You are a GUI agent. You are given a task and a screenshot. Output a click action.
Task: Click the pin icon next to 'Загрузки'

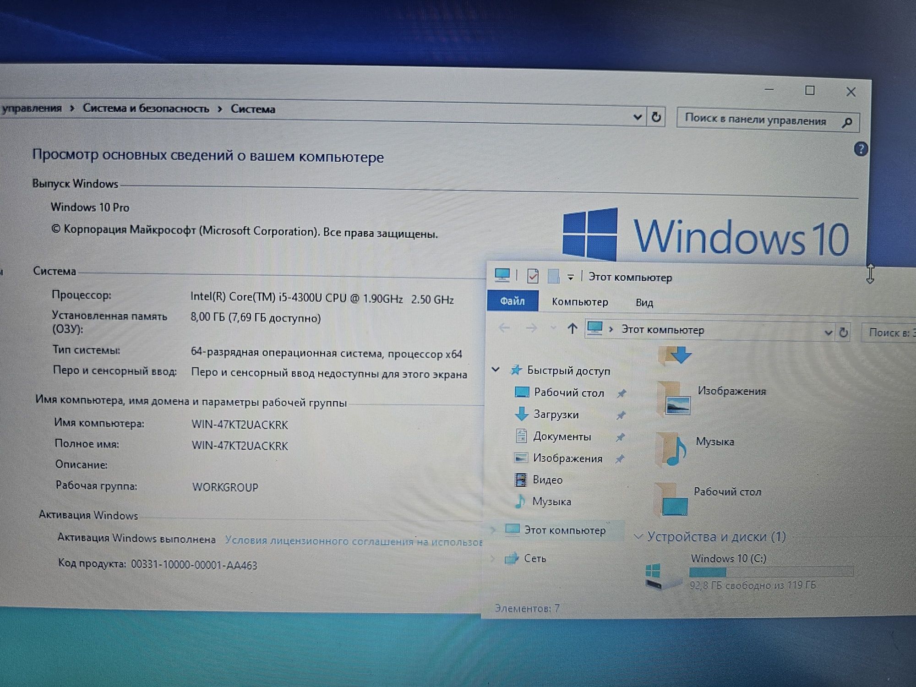(x=621, y=415)
